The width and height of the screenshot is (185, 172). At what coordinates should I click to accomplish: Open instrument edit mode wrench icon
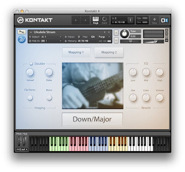click(x=22, y=32)
